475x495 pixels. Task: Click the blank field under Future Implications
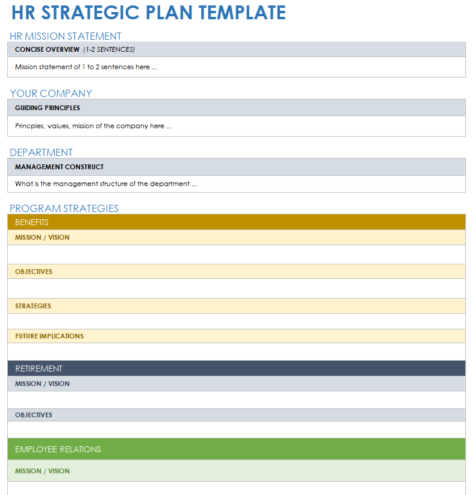236,352
